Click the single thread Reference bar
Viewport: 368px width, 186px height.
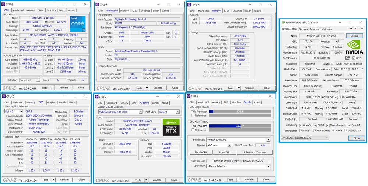(240, 115)
